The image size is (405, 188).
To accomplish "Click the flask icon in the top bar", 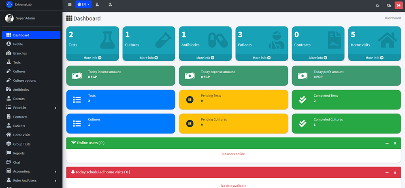I will pyautogui.click(x=97, y=5).
